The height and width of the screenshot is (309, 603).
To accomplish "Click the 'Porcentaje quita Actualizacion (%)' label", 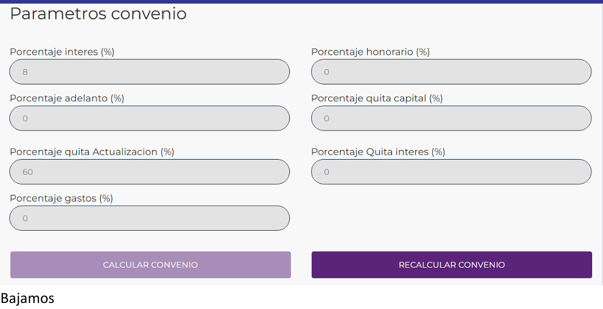I will 92,152.
